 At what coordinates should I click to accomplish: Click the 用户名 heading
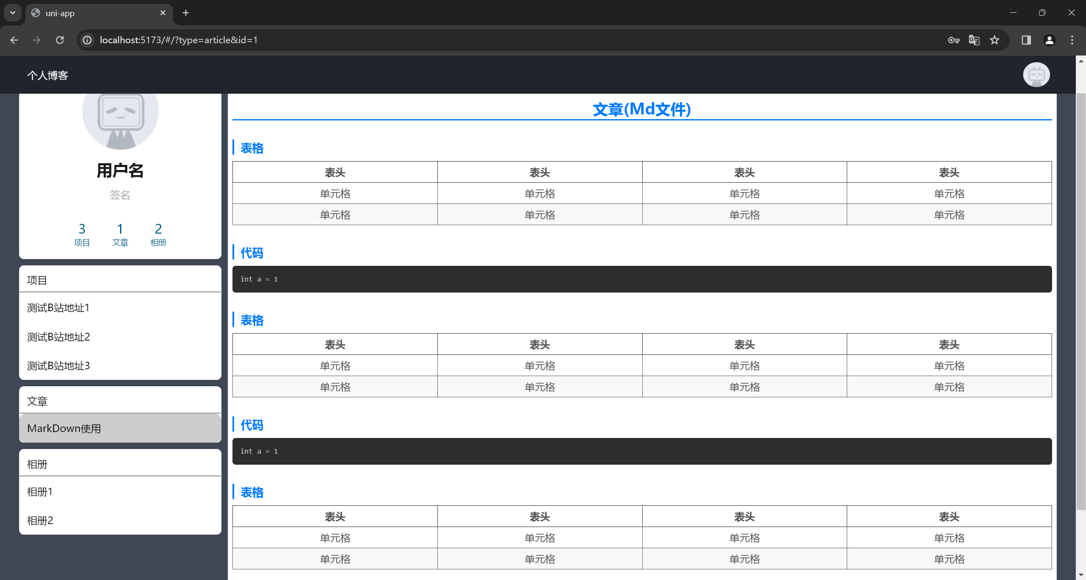pyautogui.click(x=120, y=170)
